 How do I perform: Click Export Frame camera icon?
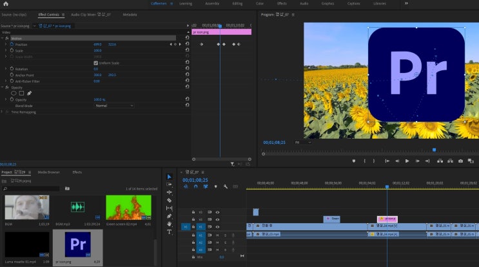(460, 161)
